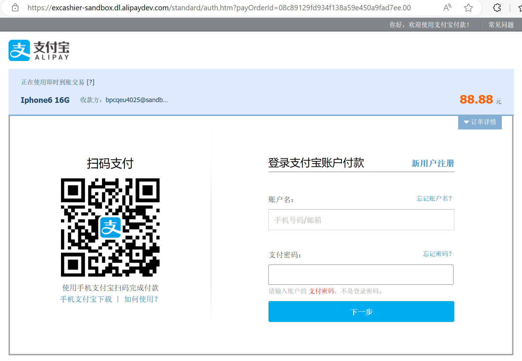
Task: Focus the 支付密码 password field
Action: point(361,274)
